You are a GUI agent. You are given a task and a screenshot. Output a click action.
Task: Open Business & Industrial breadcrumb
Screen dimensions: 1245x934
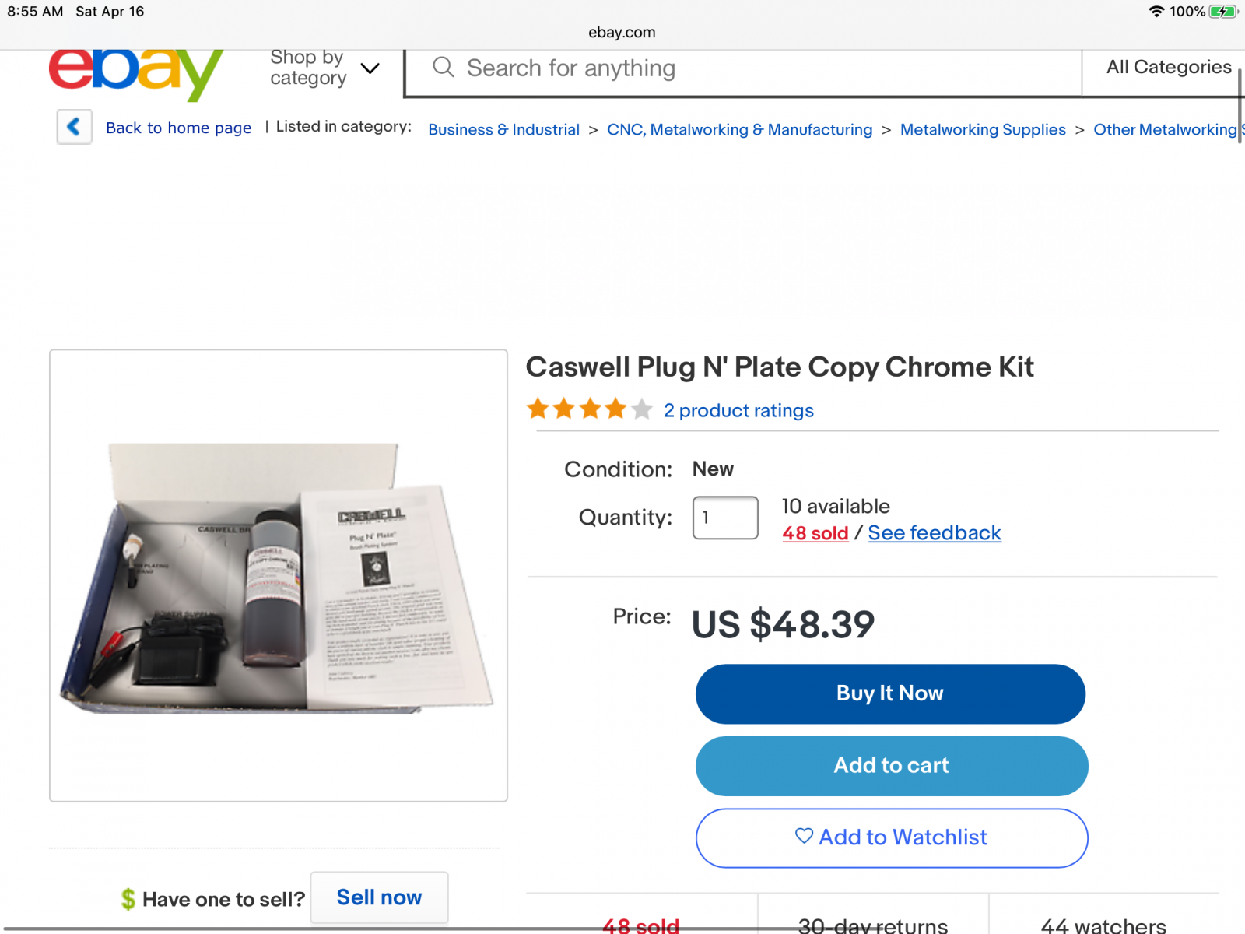[503, 129]
